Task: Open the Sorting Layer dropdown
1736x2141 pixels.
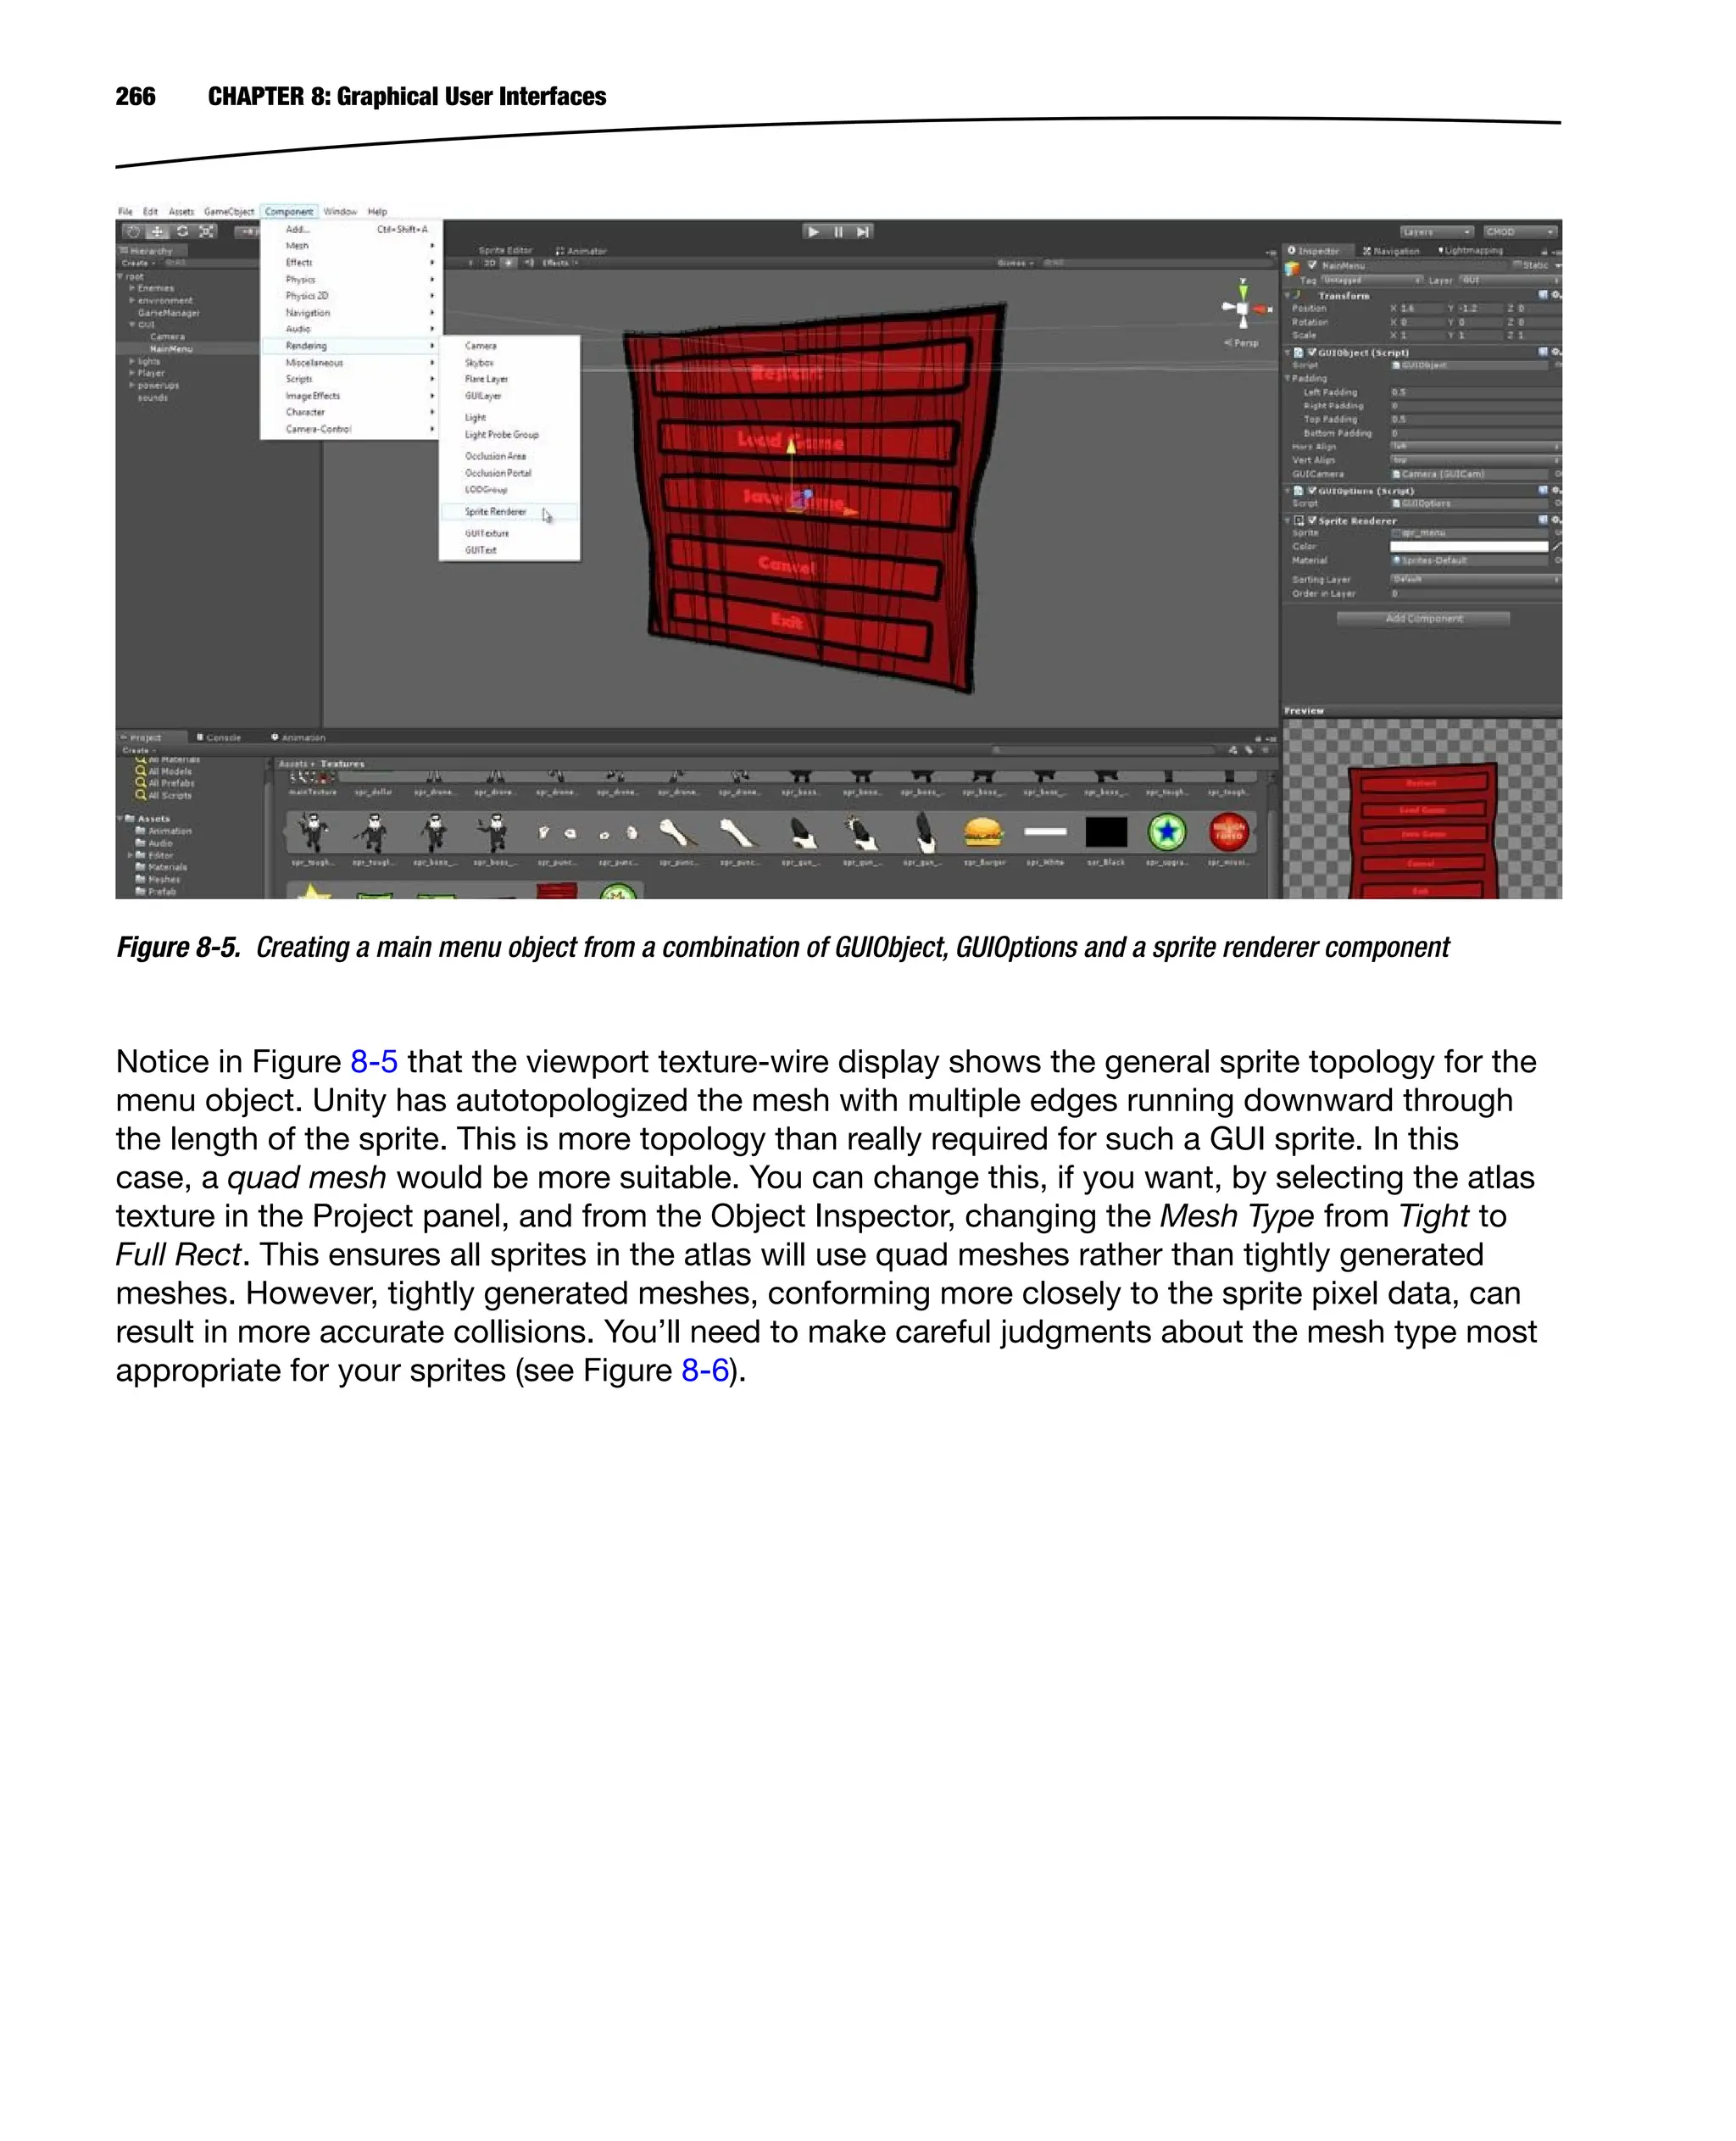Action: coord(1475,579)
